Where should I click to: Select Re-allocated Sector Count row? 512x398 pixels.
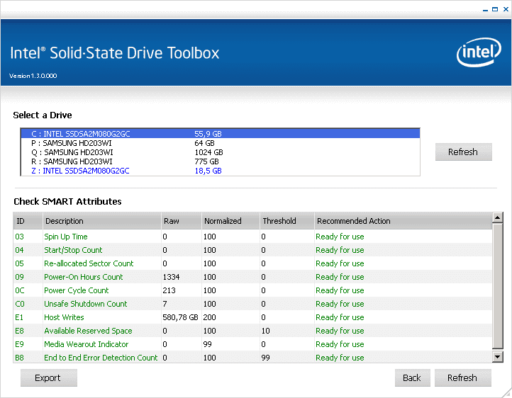click(x=252, y=263)
